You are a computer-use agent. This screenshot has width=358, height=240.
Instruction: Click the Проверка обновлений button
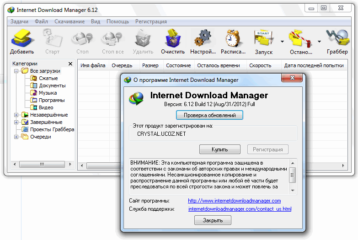pos(209,115)
